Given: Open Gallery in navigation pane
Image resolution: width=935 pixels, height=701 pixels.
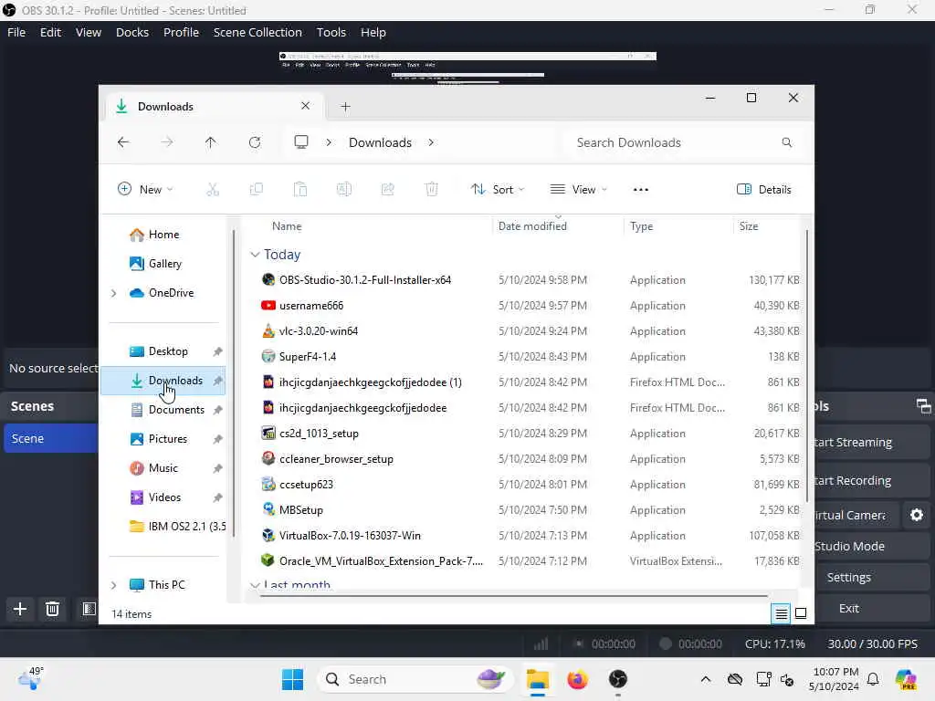Looking at the screenshot, I should (163, 264).
